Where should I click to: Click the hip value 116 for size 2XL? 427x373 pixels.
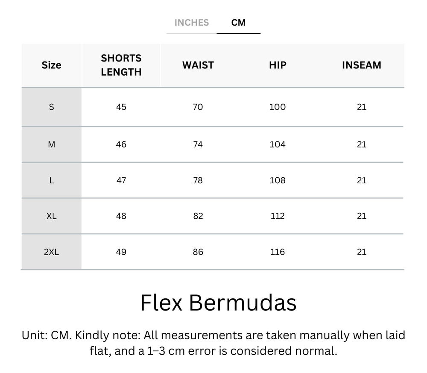coord(277,252)
